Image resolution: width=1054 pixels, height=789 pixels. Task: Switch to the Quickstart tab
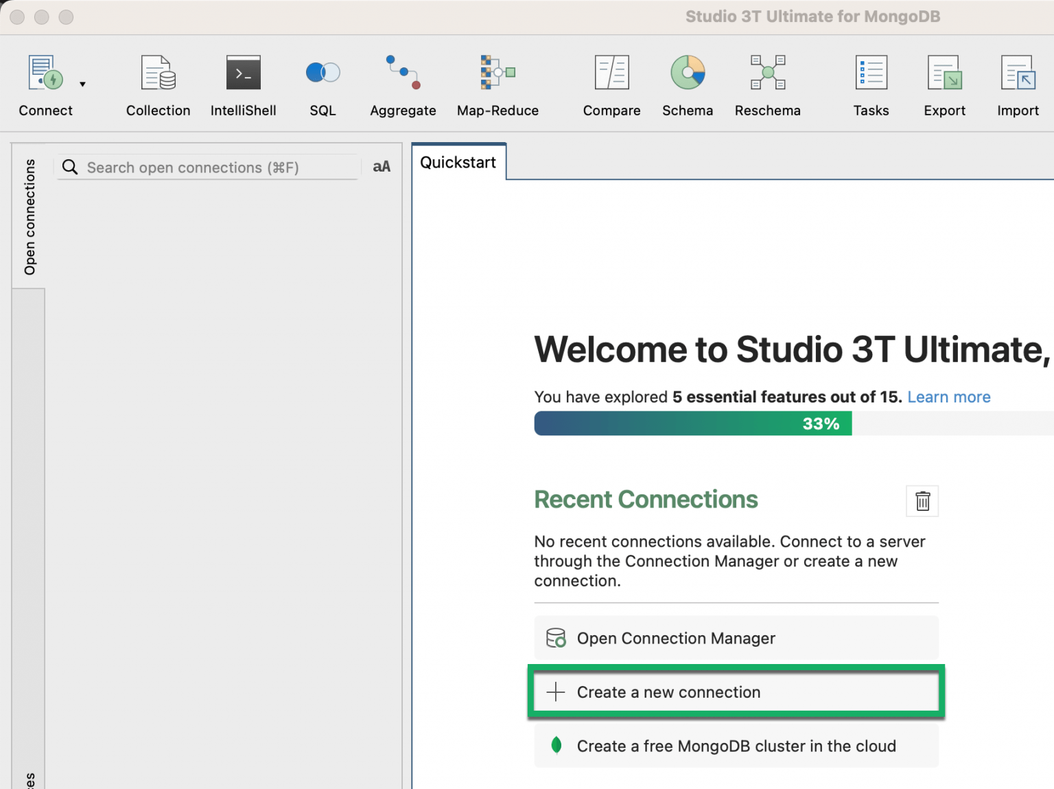pyautogui.click(x=458, y=162)
